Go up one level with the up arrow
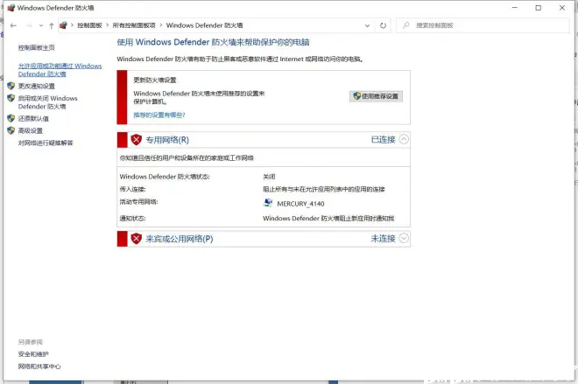 pos(52,25)
